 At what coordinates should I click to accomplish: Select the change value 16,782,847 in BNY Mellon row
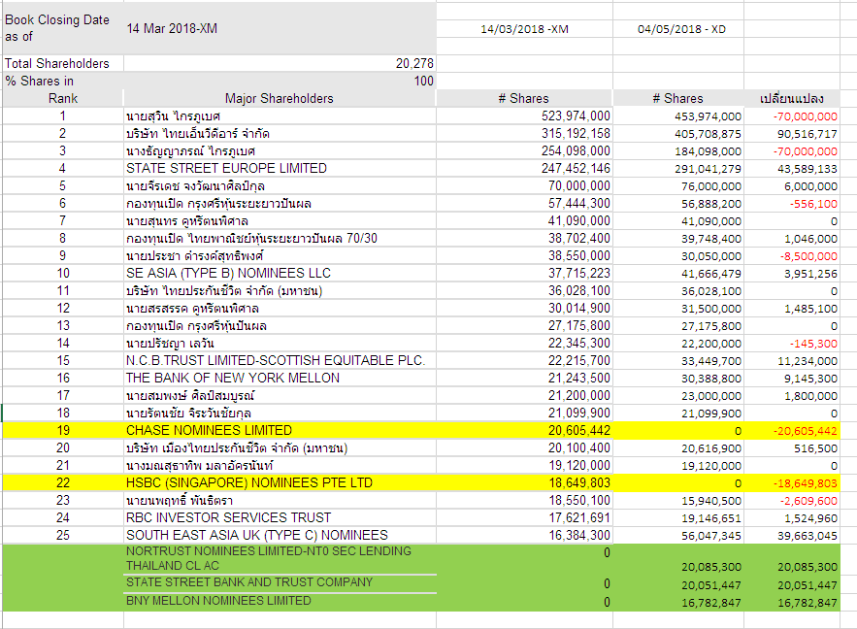(x=792, y=602)
